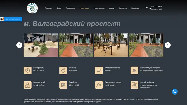Click the text на огороженной территории
The height and width of the screenshot is (105, 187).
[152, 71]
